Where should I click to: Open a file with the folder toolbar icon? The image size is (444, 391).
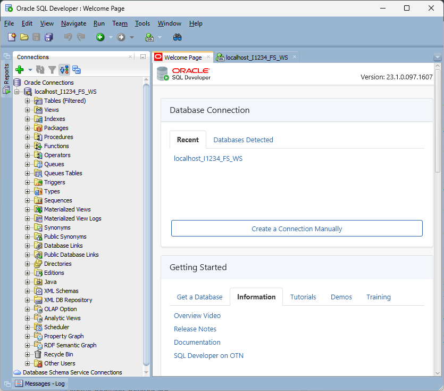24,37
